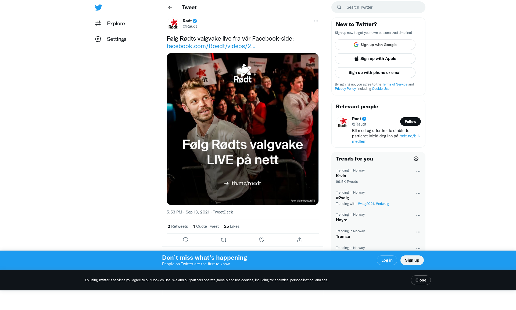Open the facebook.com/Roedt/videos link
Viewport: 516px width, 310px height.
(211, 46)
